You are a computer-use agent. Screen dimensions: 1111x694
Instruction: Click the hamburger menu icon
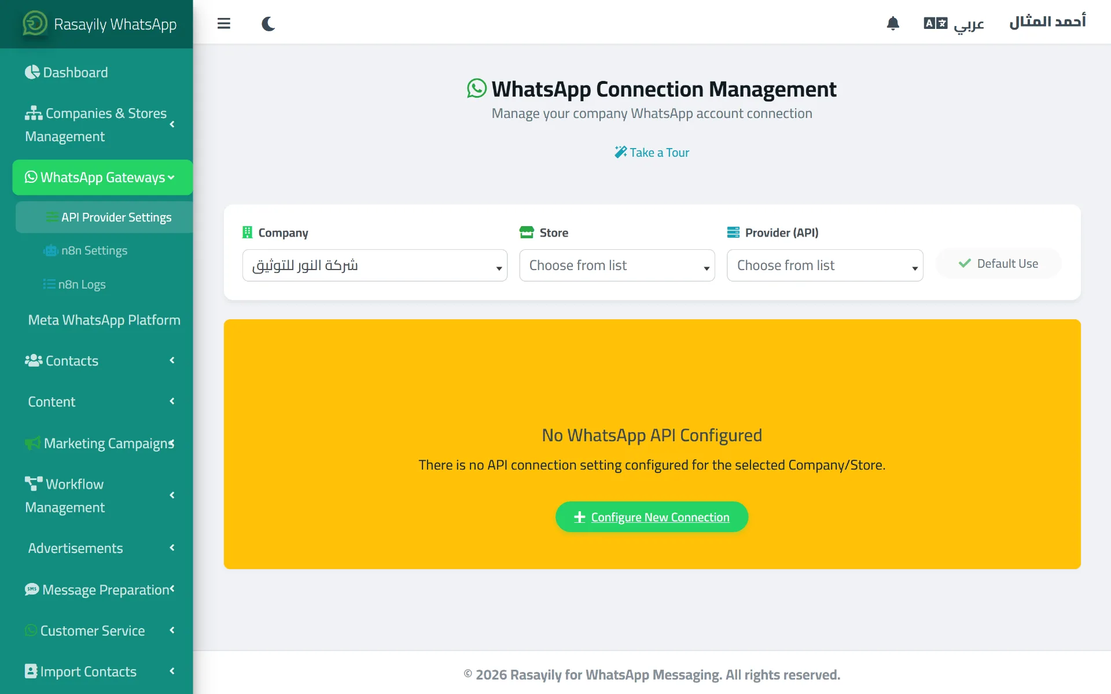tap(224, 24)
